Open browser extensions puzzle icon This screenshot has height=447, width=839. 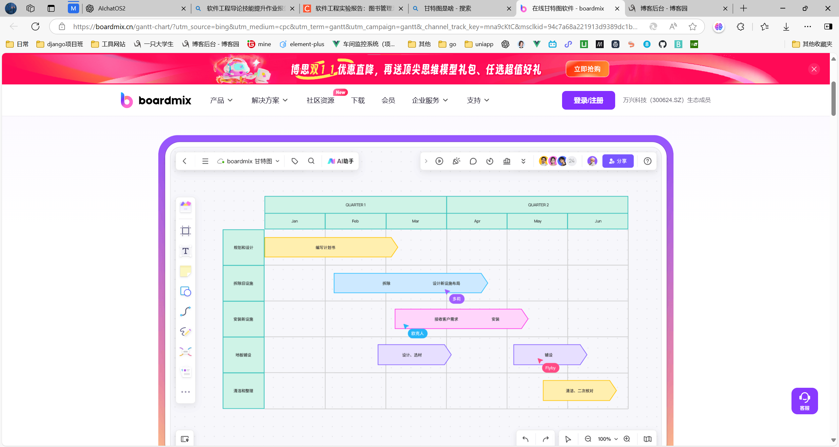(x=740, y=27)
